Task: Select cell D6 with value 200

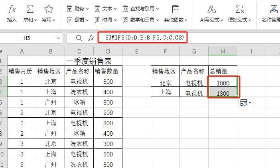Action: tap(108, 113)
